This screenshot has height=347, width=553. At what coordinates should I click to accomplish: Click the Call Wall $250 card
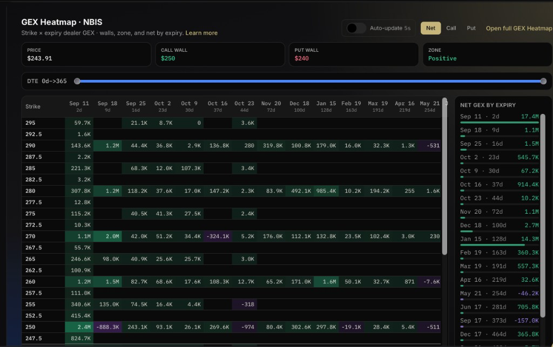(220, 55)
